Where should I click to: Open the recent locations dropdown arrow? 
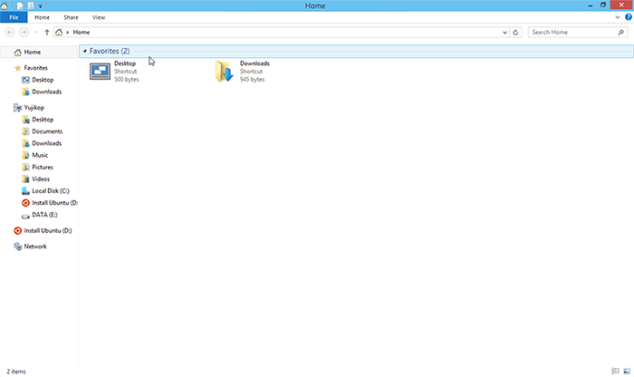[35, 33]
